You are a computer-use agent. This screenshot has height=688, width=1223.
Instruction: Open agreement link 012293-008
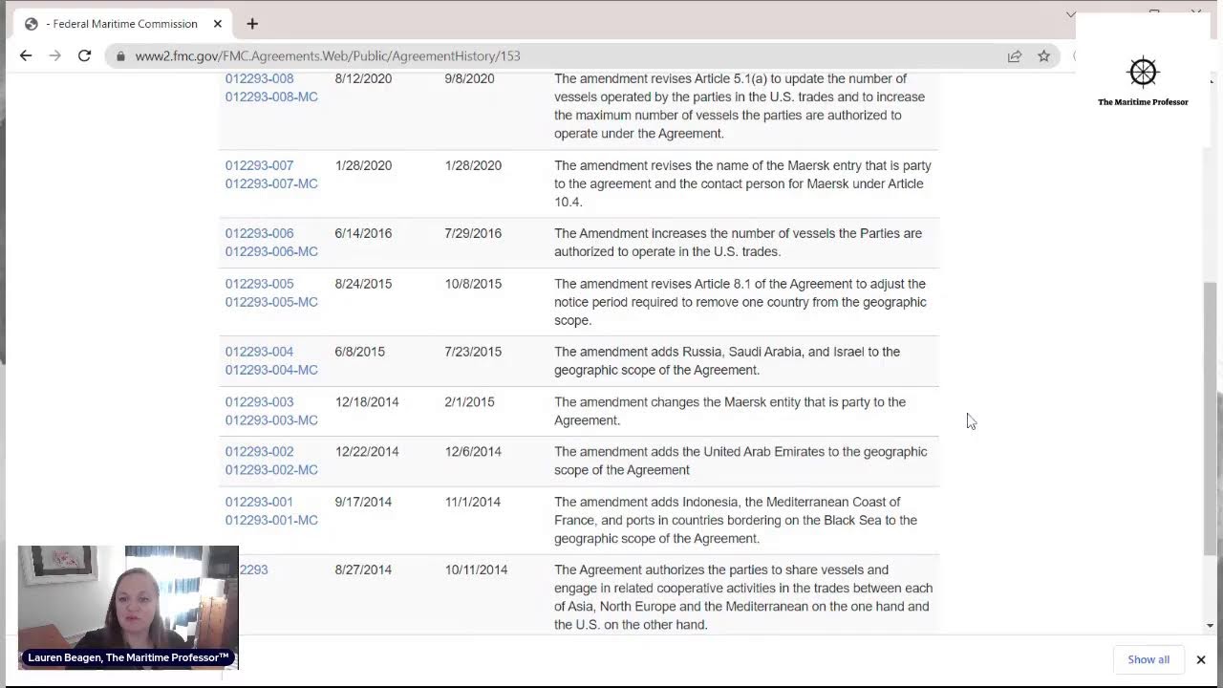point(259,78)
